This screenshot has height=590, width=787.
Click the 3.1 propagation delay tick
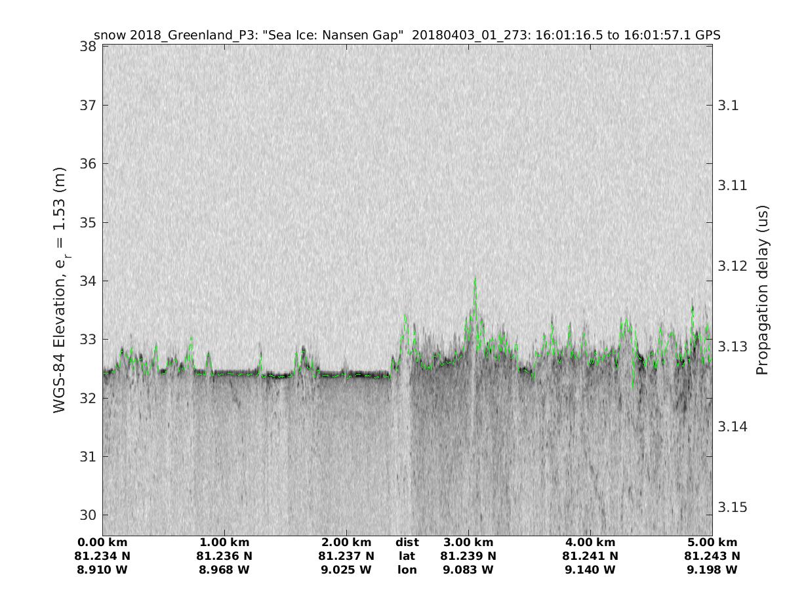tap(727, 105)
